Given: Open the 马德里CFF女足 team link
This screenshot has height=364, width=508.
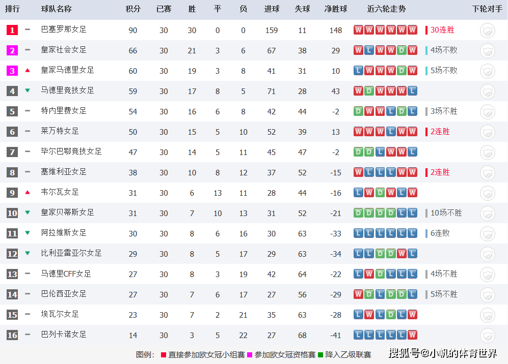Looking at the screenshot, I should (66, 274).
